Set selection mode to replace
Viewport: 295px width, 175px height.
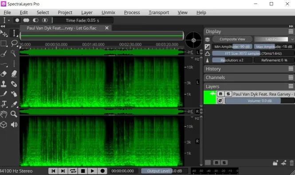click(x=17, y=20)
